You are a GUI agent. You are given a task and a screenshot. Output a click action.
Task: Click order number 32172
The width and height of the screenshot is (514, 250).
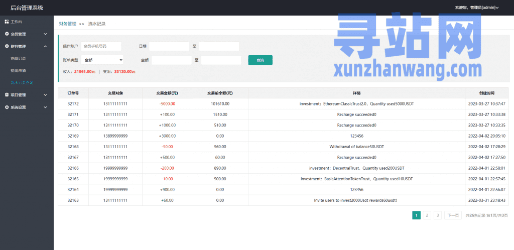tap(73, 104)
